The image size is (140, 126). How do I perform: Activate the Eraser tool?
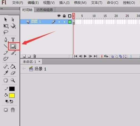13,73
